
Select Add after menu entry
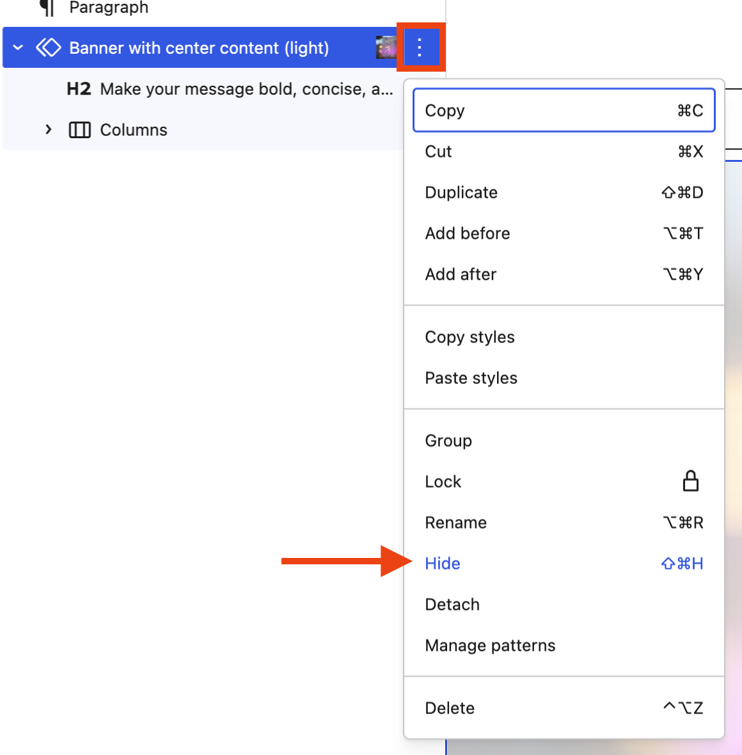pos(564,274)
